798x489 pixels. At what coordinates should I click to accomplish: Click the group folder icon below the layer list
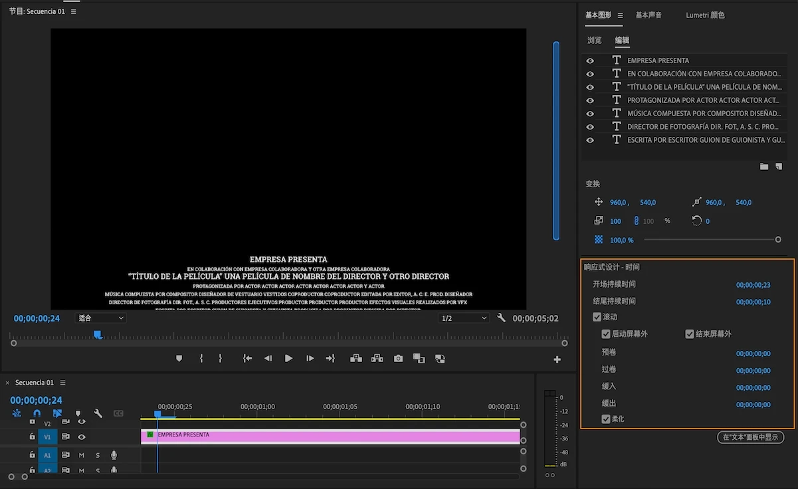tap(764, 166)
